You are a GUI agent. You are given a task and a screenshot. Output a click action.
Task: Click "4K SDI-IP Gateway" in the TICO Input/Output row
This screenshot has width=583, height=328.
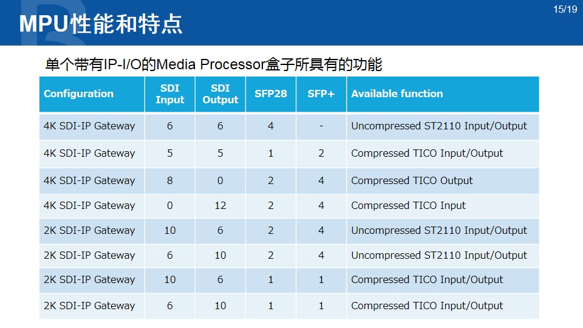(89, 153)
